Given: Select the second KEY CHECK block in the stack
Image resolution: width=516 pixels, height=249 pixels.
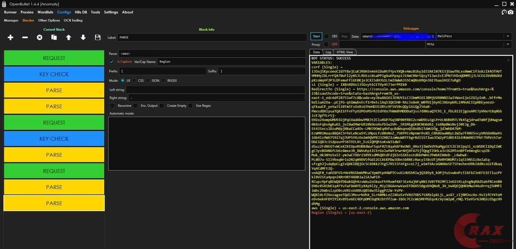Looking at the screenshot, I should point(54,139).
